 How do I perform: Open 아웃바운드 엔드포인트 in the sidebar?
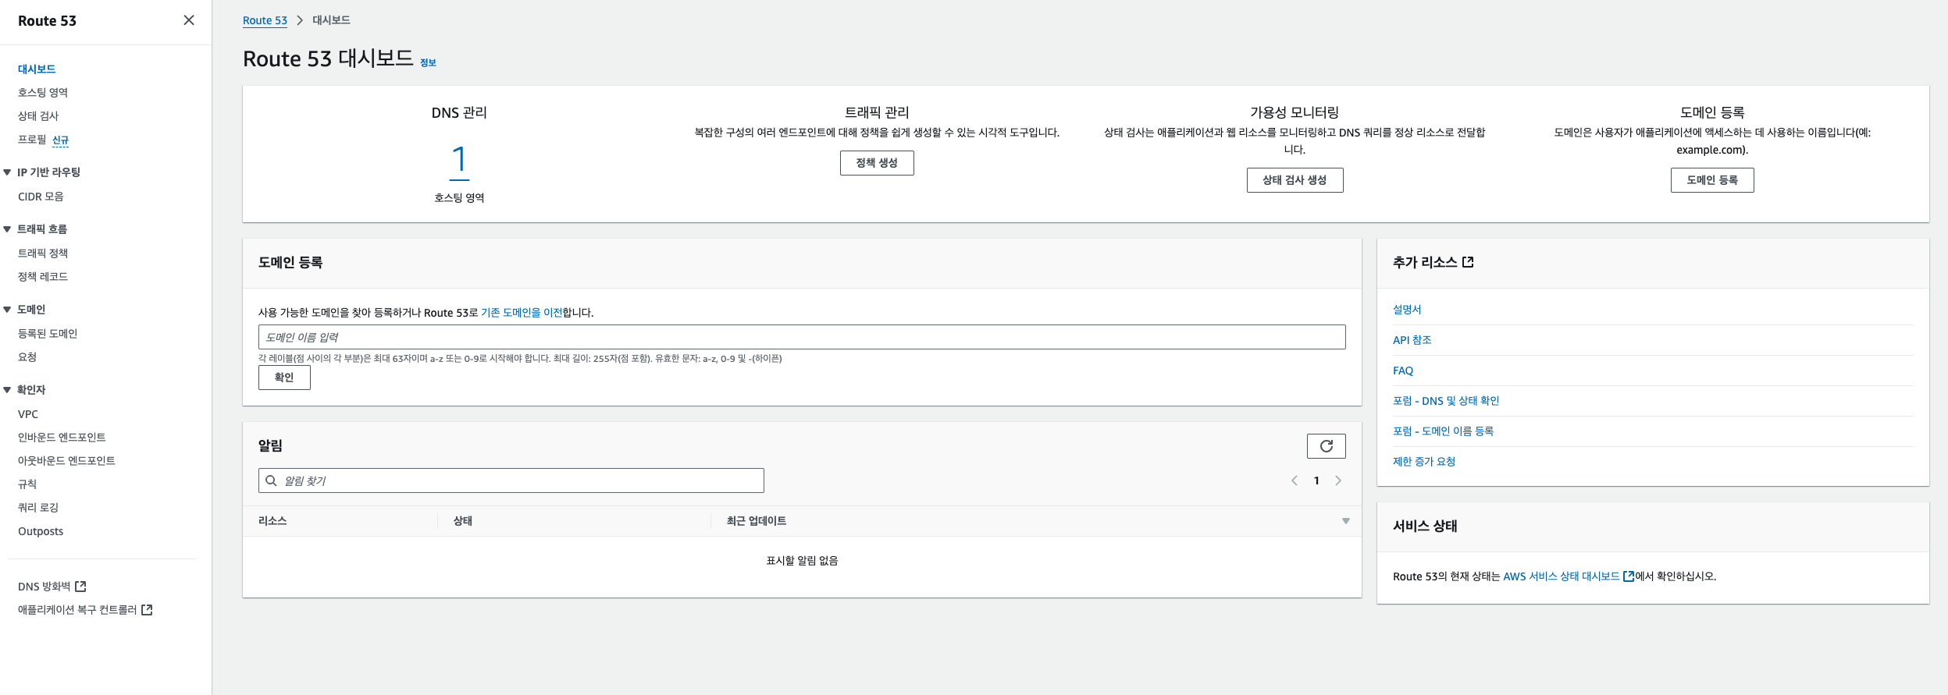(66, 461)
